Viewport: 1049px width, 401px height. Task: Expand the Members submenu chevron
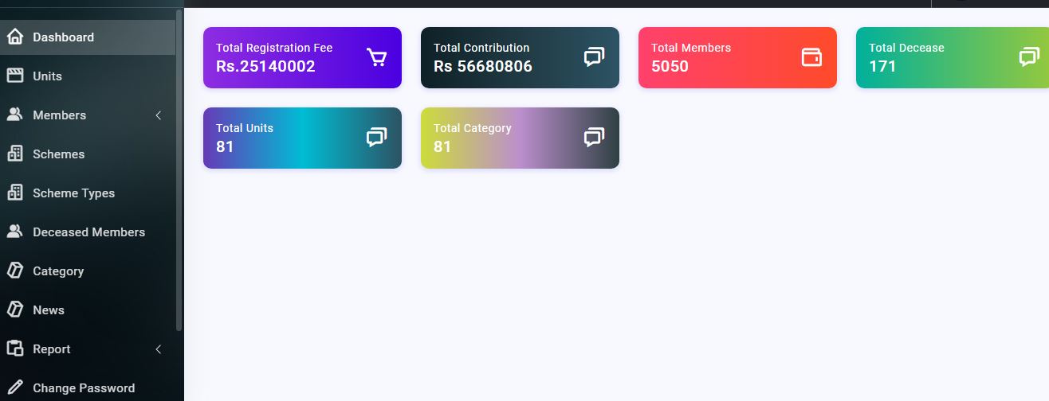point(158,115)
